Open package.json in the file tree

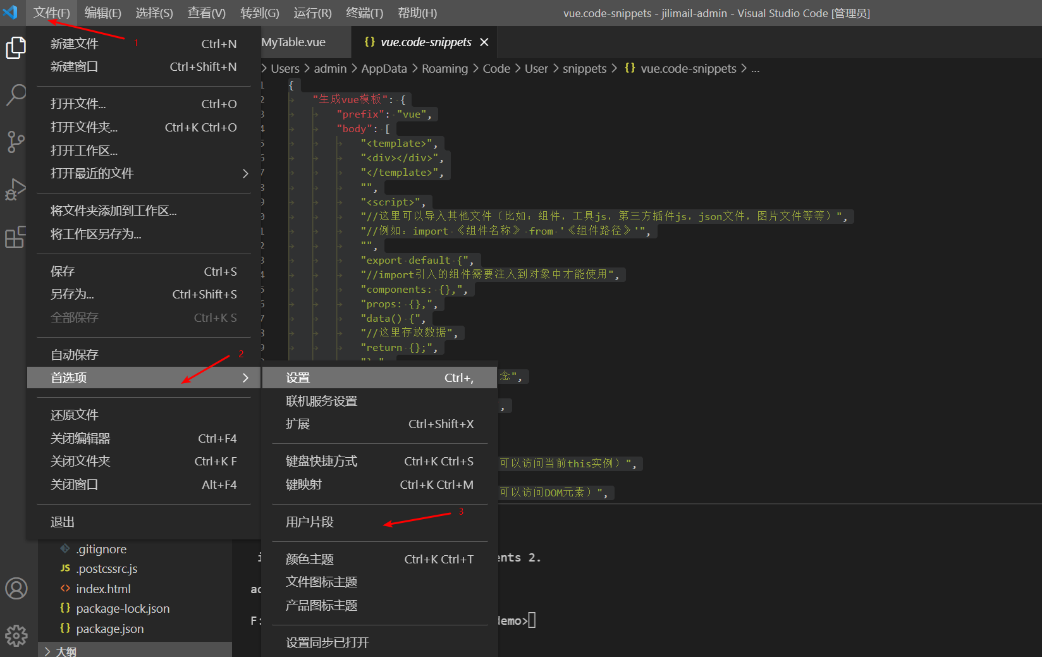pos(110,629)
